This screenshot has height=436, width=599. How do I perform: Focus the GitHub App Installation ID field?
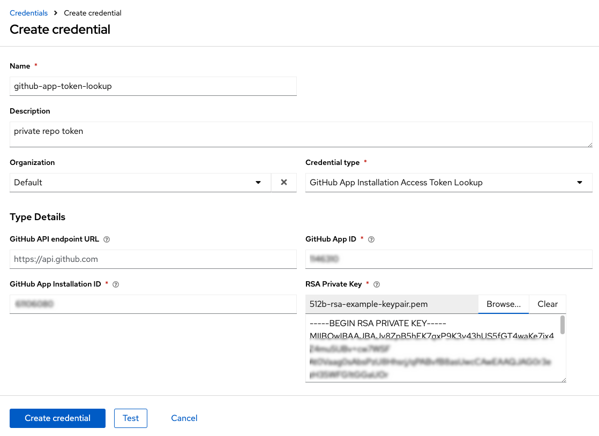(153, 304)
